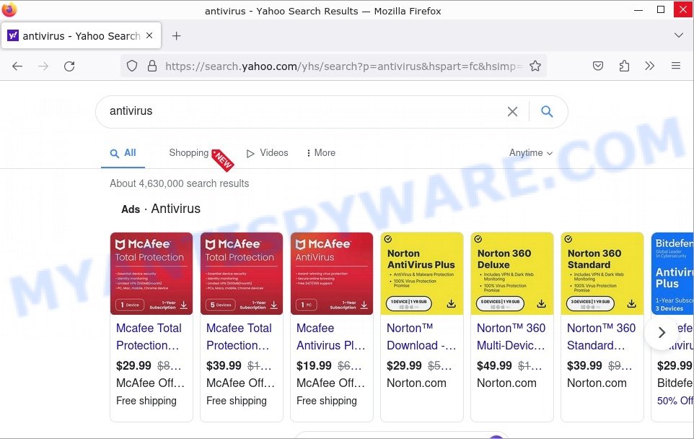View site security padlock details
Viewport: 694px width, 439px height.
[x=152, y=66]
